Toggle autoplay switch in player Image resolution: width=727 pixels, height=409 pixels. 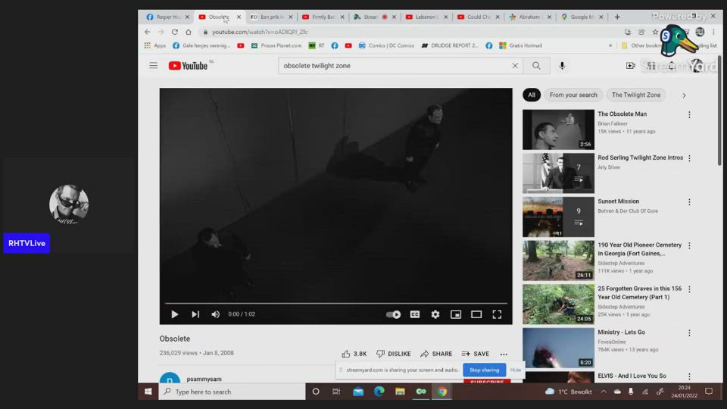pos(394,314)
